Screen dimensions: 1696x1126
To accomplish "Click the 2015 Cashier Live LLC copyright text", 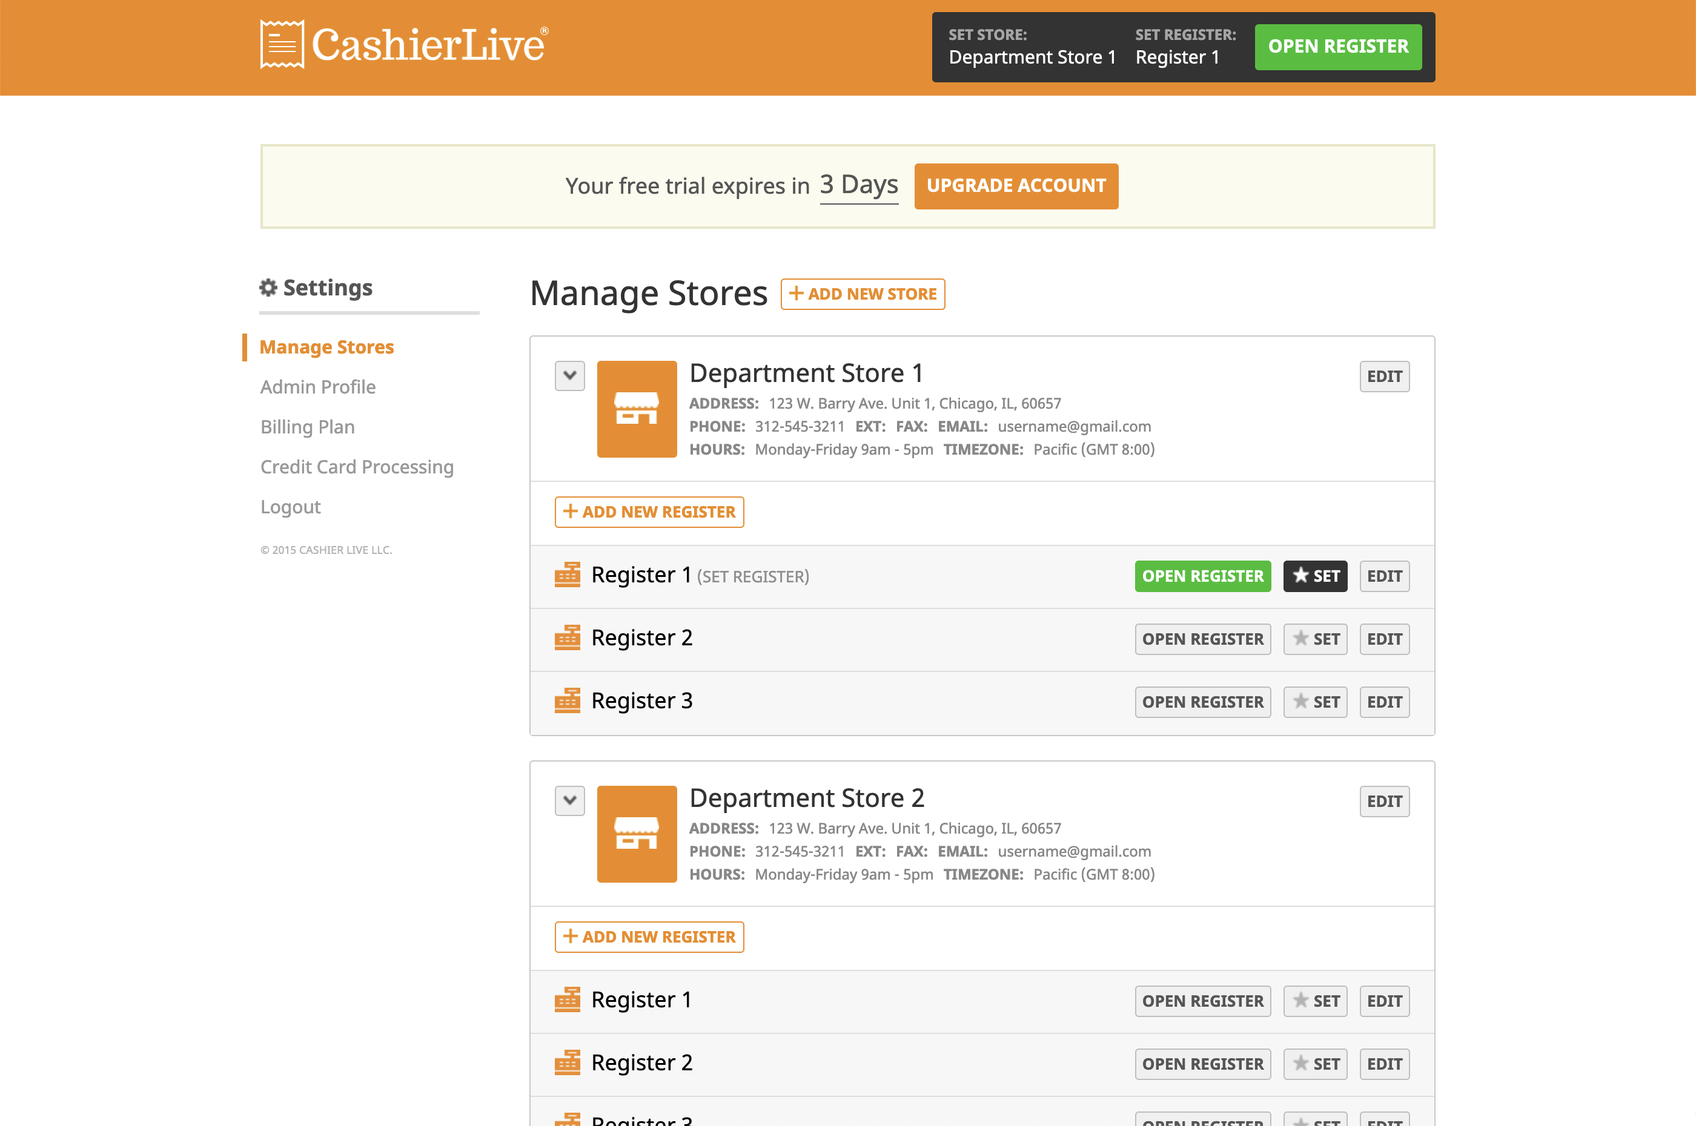I will [326, 550].
